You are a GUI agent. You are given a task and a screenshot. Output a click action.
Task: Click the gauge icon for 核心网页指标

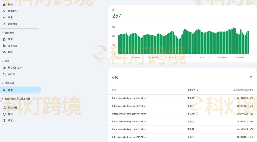[x=4, y=68]
